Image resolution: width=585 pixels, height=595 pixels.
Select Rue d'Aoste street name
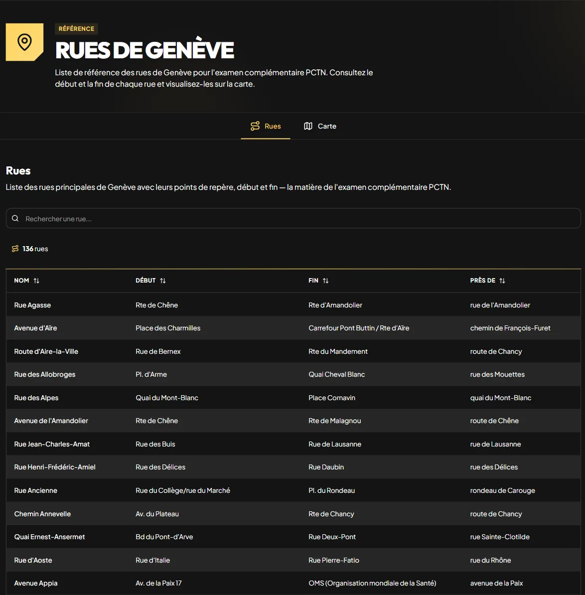[33, 560]
